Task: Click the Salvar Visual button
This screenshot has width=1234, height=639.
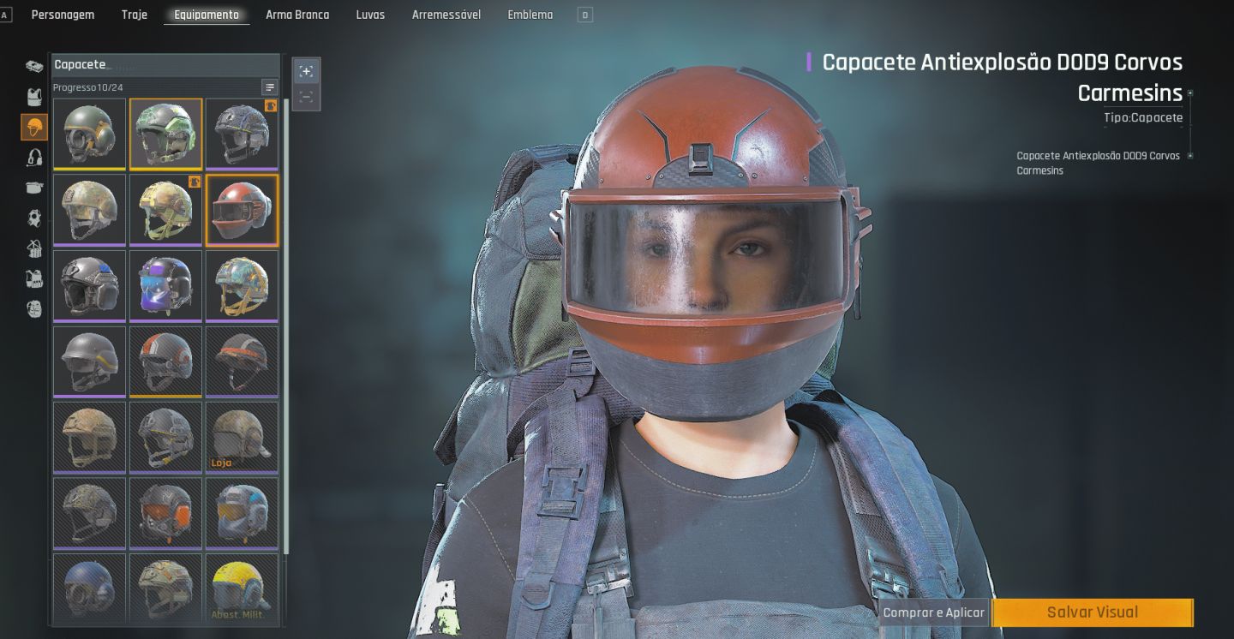Action: (x=1093, y=612)
